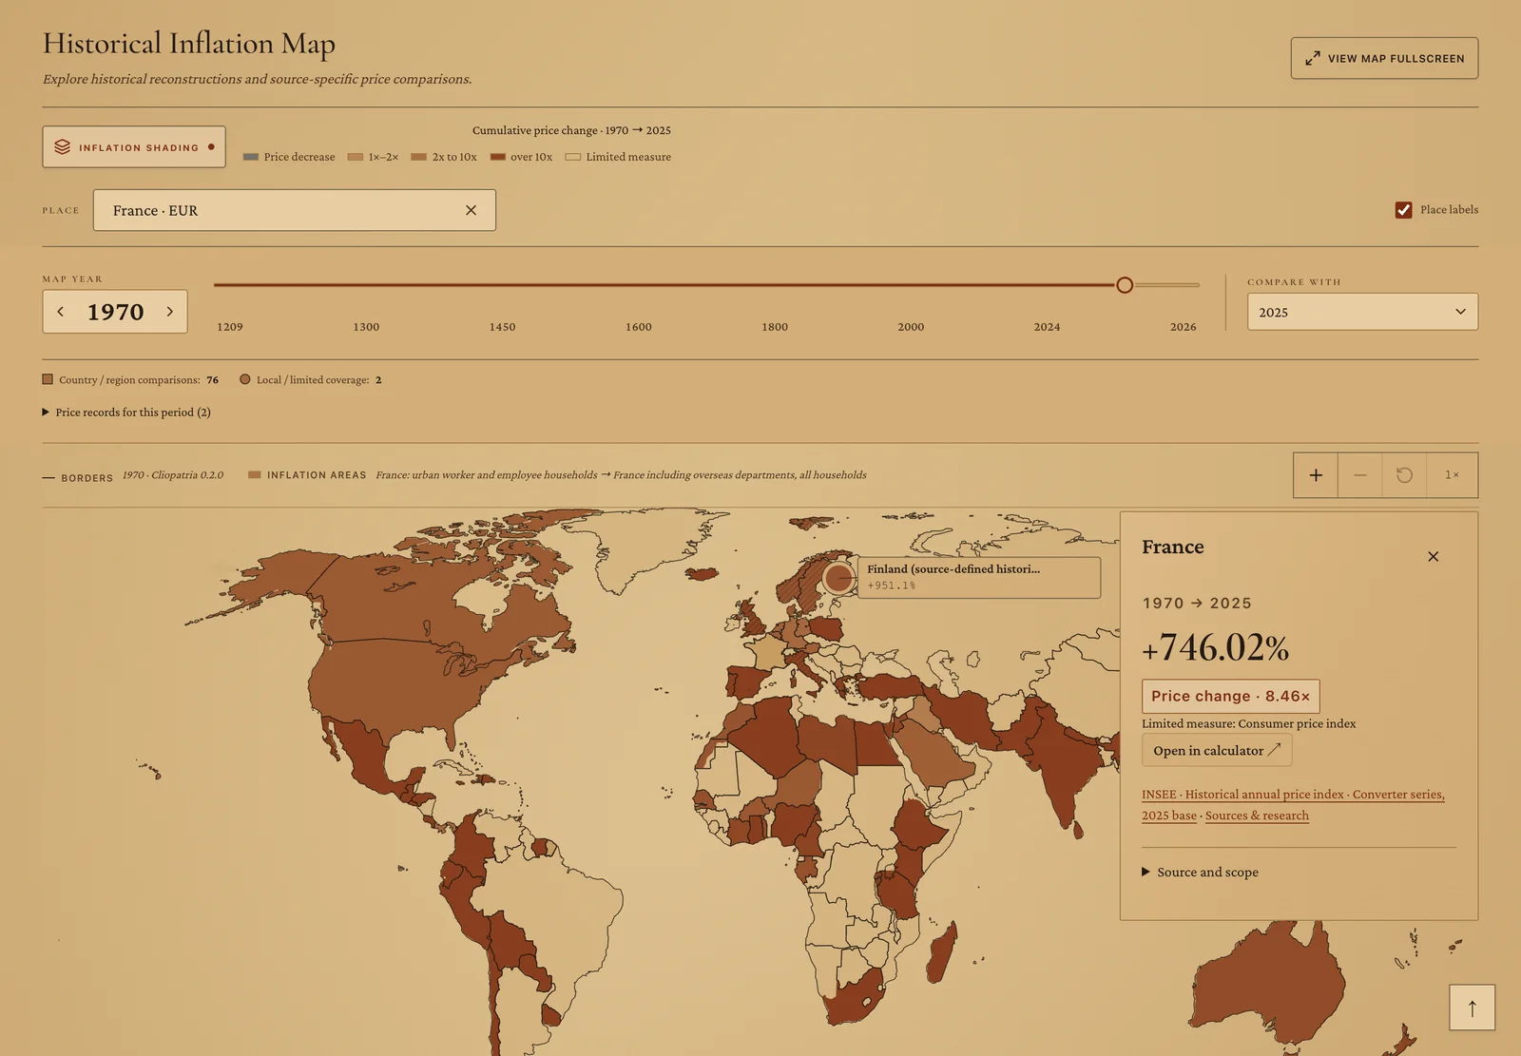Click the scroll-to-top arrow button
Viewport: 1521px width, 1056px height.
(x=1472, y=1008)
